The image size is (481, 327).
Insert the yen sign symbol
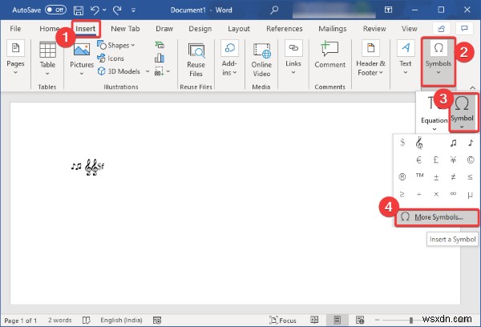(453, 159)
